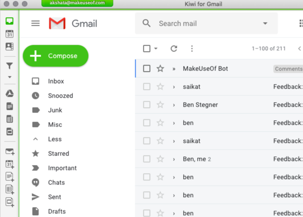Viewport: 303px width, 217px height.
Task: Open the Snoozed folder
Action: pos(60,96)
